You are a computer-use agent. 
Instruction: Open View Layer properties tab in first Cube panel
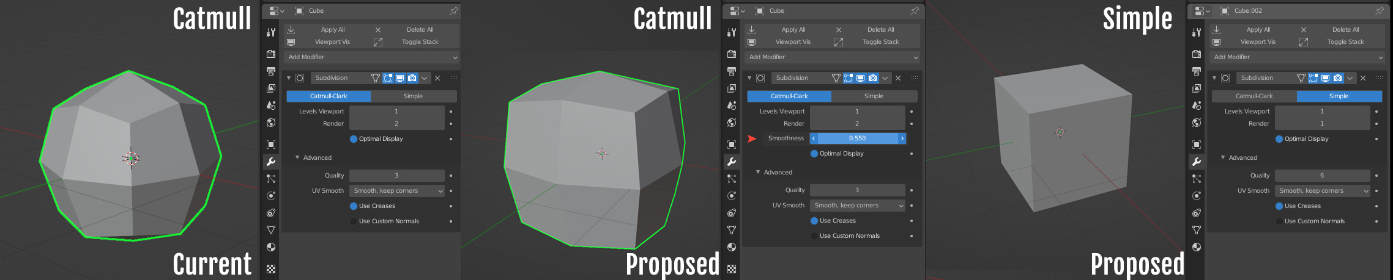[x=271, y=88]
